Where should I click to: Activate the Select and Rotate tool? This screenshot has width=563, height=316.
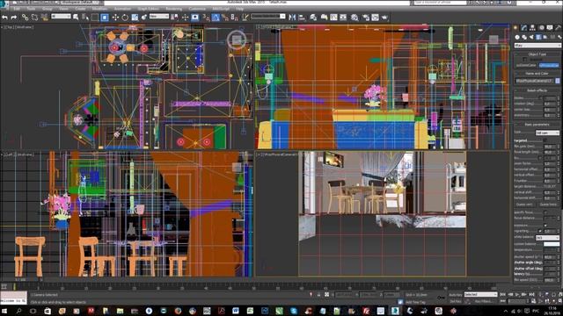pos(125,17)
